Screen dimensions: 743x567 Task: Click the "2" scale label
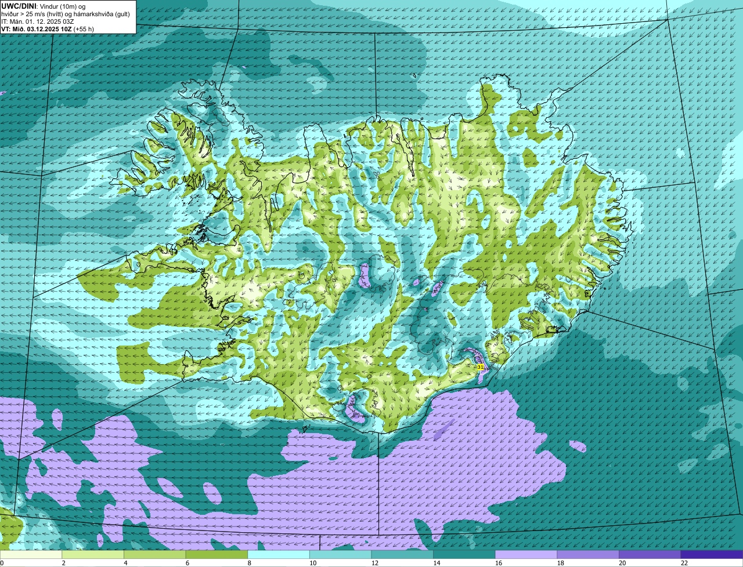(x=63, y=563)
